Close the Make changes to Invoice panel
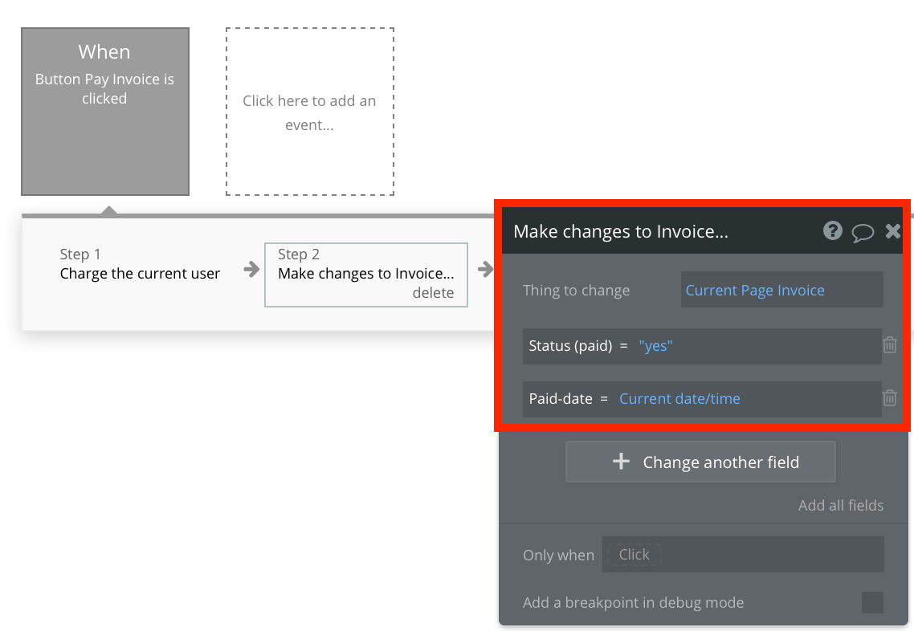 [892, 231]
